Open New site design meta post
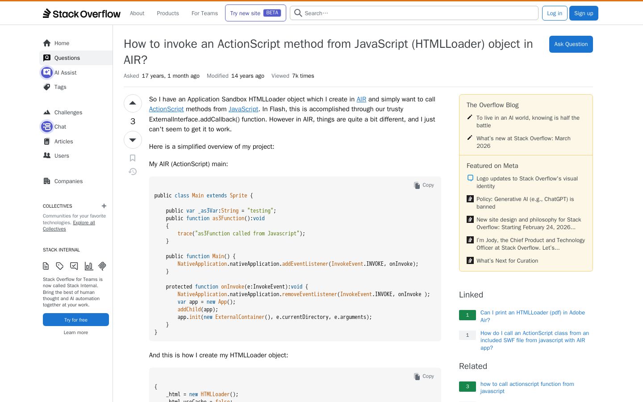The width and height of the screenshot is (643, 402). [529, 223]
